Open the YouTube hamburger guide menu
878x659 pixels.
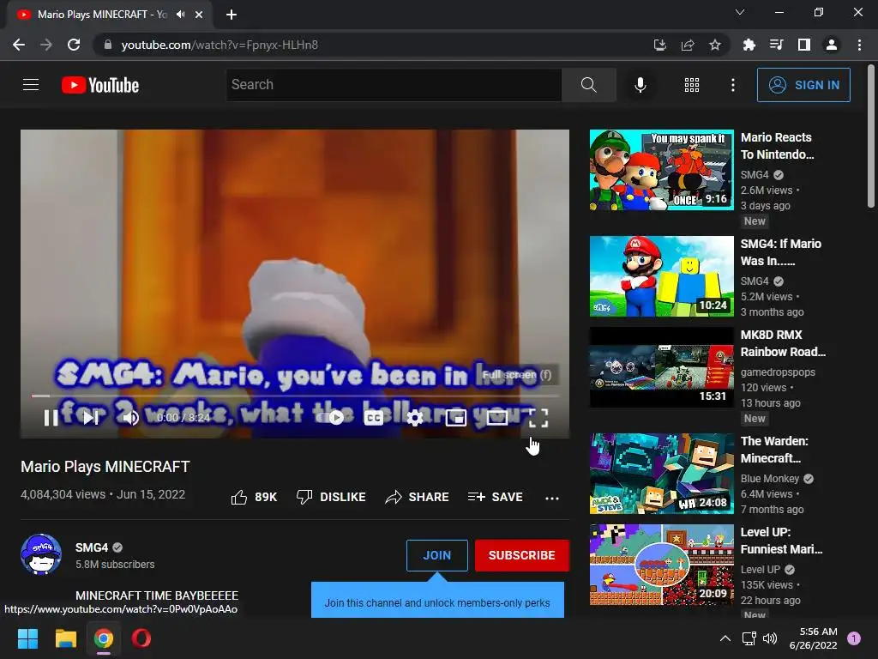pyautogui.click(x=31, y=85)
